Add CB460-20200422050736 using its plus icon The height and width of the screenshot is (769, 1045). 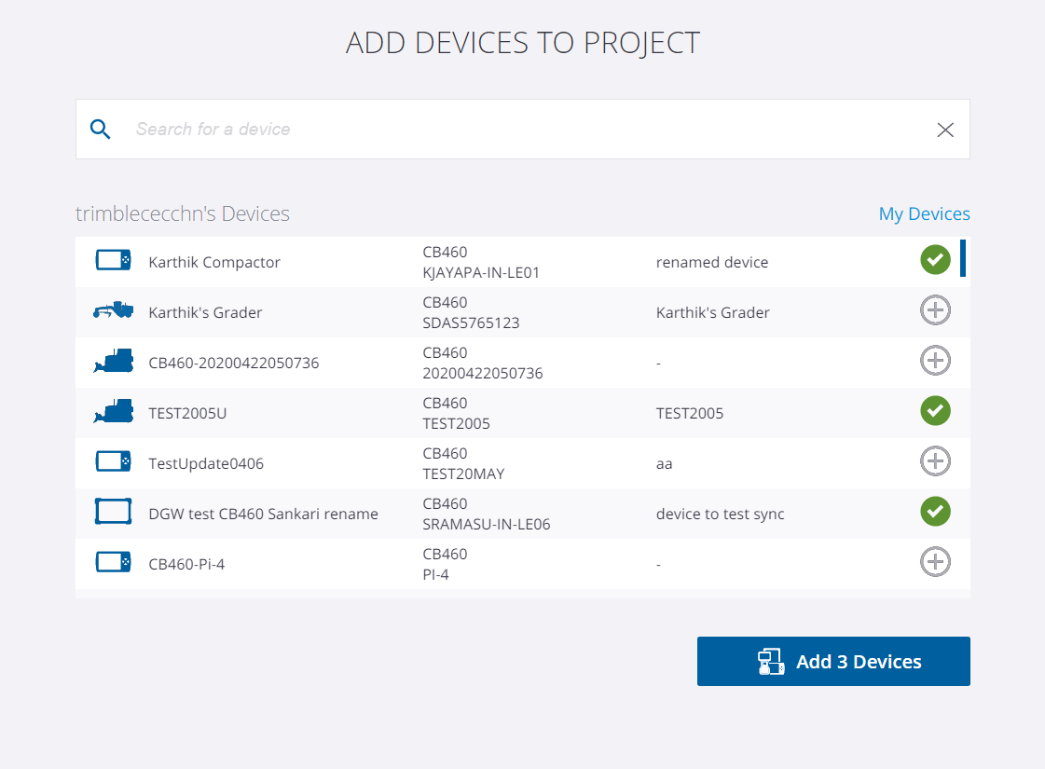click(x=935, y=361)
